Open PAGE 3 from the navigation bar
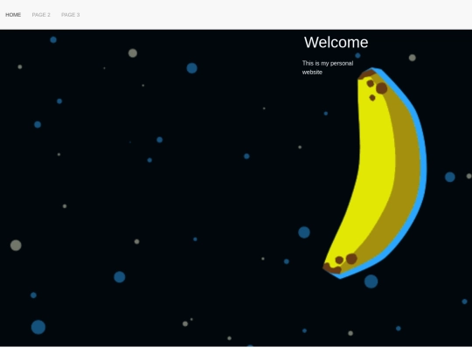472x354 pixels. pos(71,15)
